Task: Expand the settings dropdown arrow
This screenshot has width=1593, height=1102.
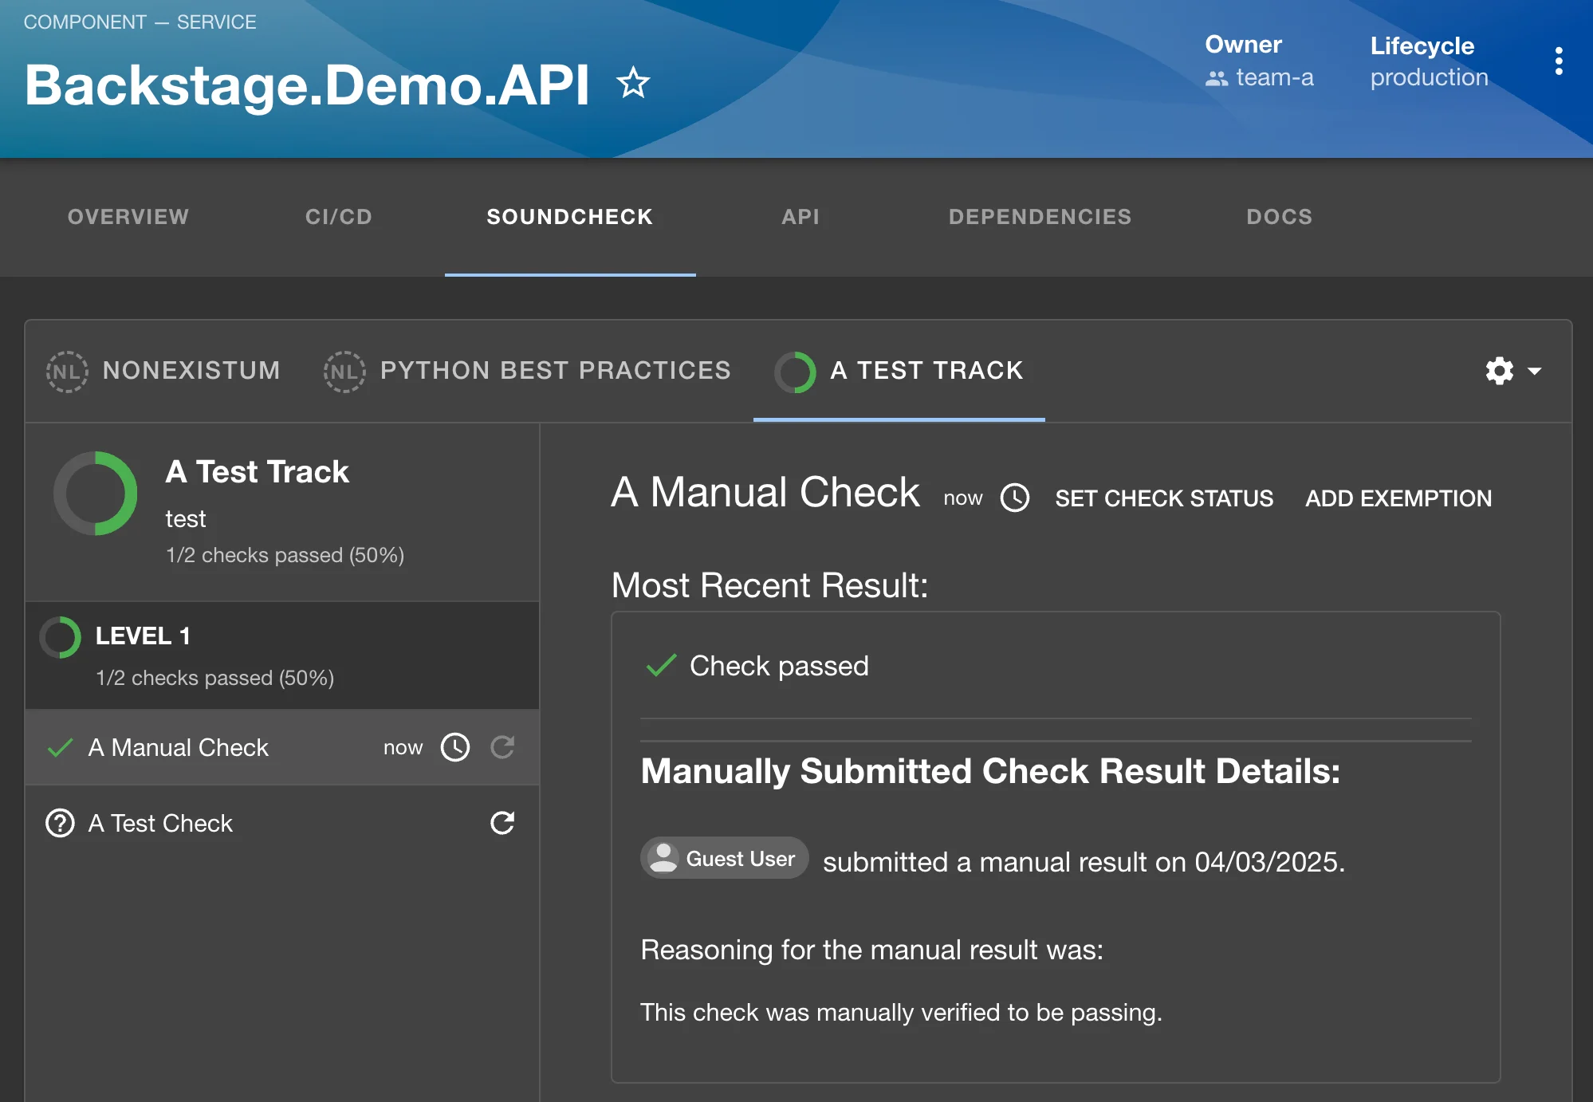Action: pos(1535,371)
